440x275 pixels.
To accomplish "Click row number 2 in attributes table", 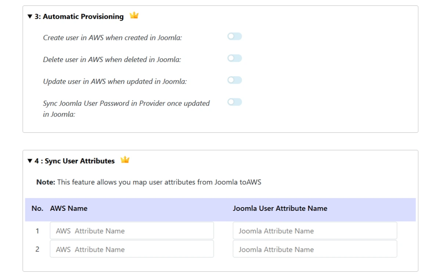I will tap(37, 249).
